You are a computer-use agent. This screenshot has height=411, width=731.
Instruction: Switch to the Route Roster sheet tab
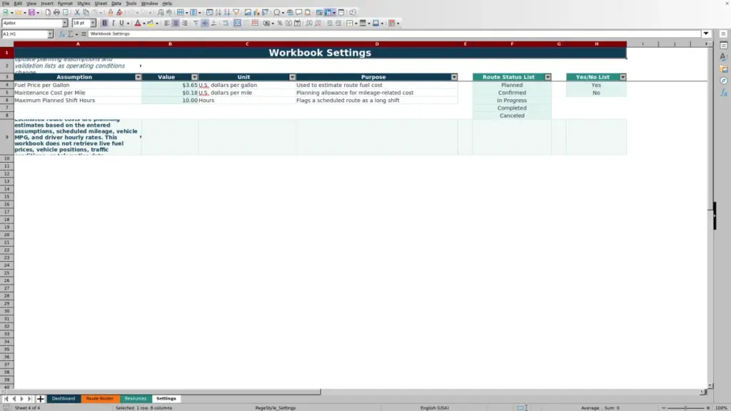click(x=100, y=398)
